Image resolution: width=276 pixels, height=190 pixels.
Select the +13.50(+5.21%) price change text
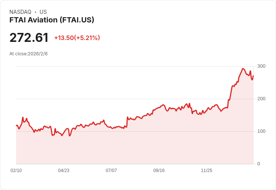coord(77,38)
